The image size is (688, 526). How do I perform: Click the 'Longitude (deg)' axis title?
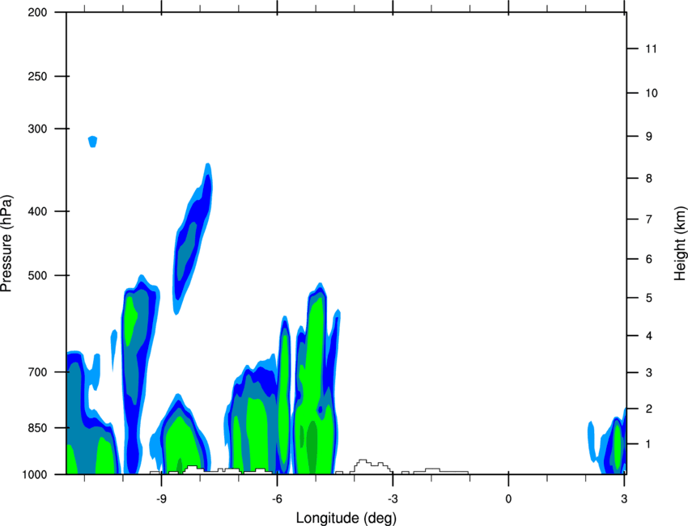(x=346, y=518)
